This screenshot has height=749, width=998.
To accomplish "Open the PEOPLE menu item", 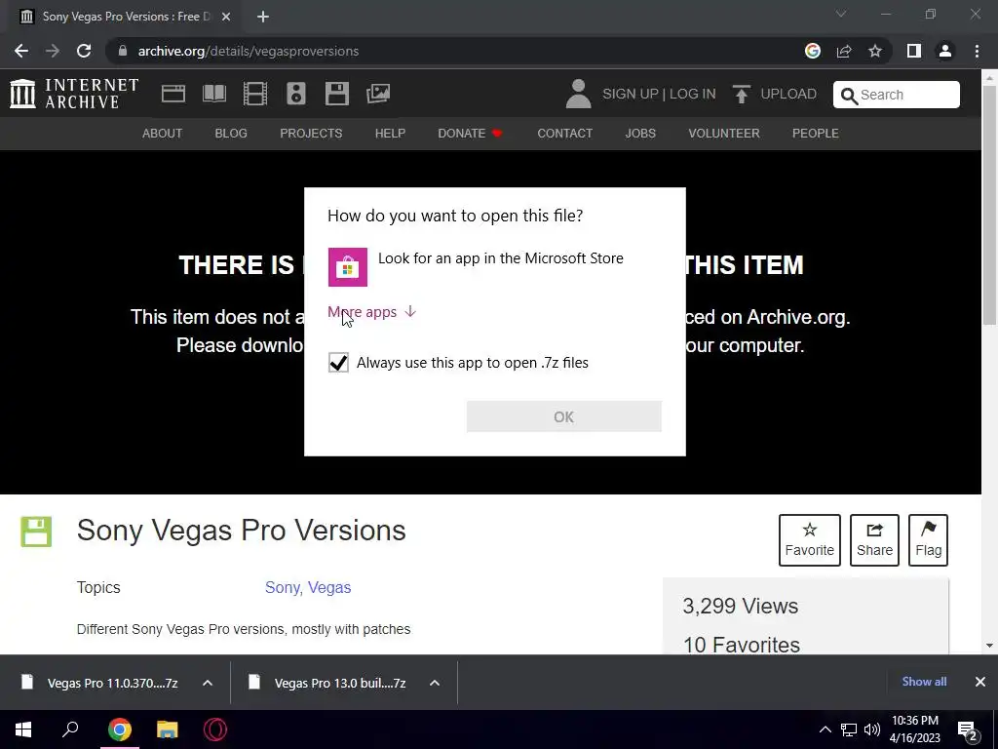I will pyautogui.click(x=816, y=133).
